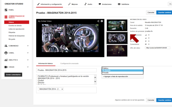Open the Panel dashboard icon
The height and width of the screenshot is (107, 172).
[x=6, y=10]
